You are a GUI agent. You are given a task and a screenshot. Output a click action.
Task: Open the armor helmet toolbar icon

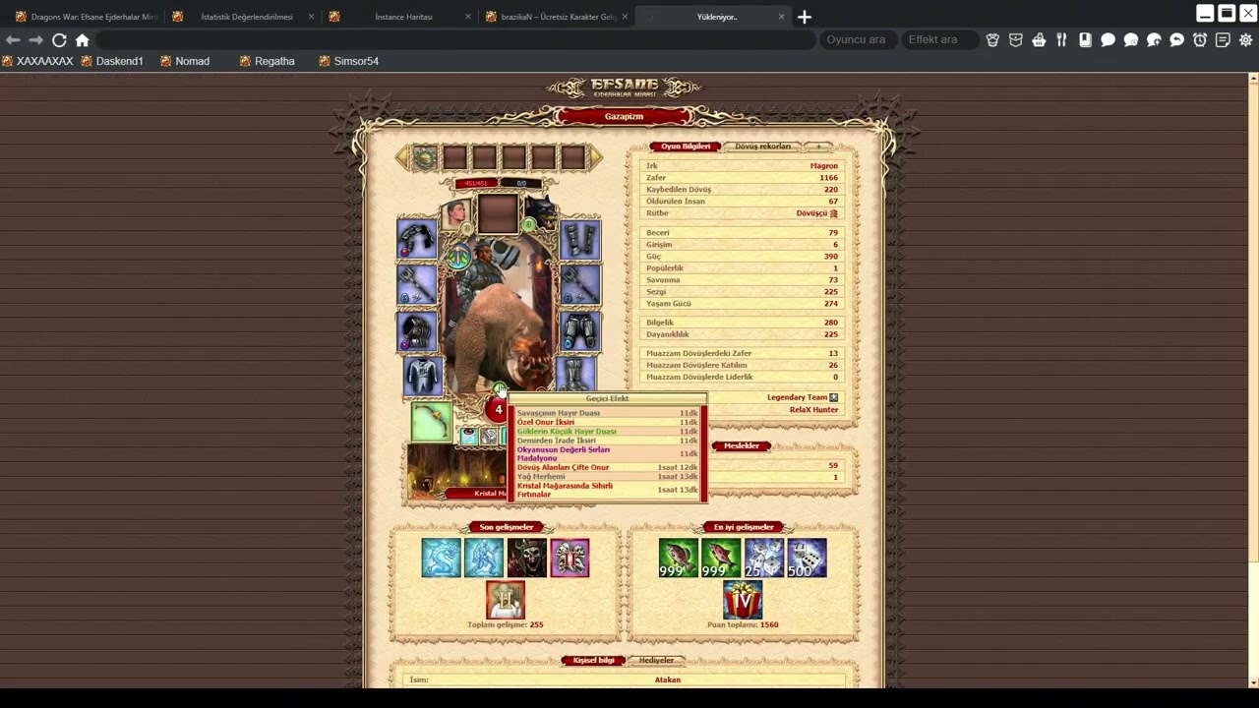[x=992, y=40]
